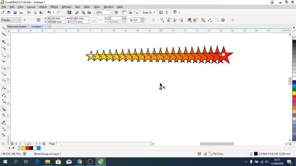Click the New document icon
This screenshot has height=166, width=296.
click(3, 12)
